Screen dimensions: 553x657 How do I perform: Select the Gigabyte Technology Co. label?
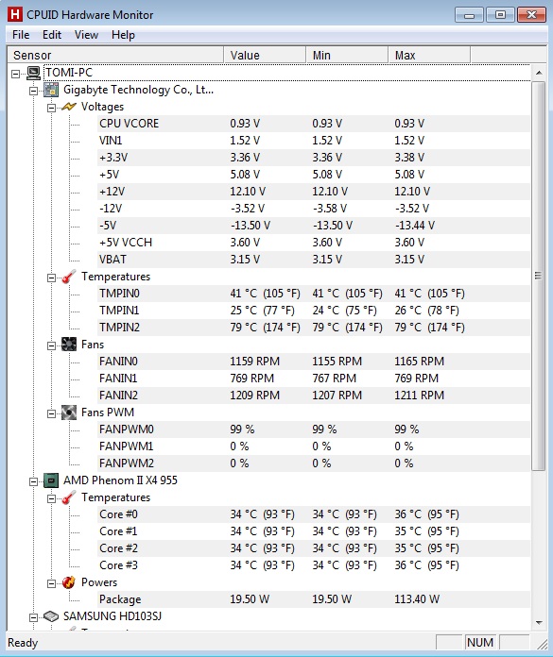[x=138, y=90]
